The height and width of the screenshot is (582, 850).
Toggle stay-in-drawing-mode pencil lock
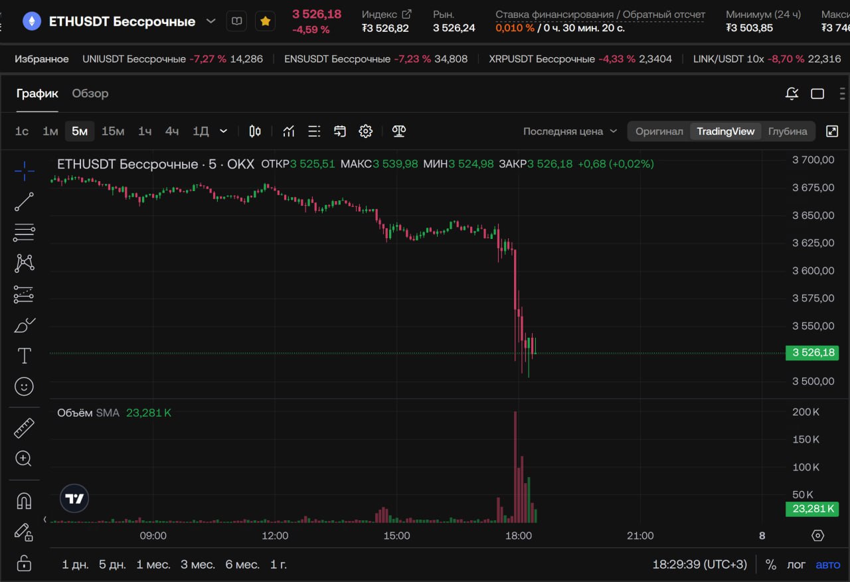pos(24,532)
